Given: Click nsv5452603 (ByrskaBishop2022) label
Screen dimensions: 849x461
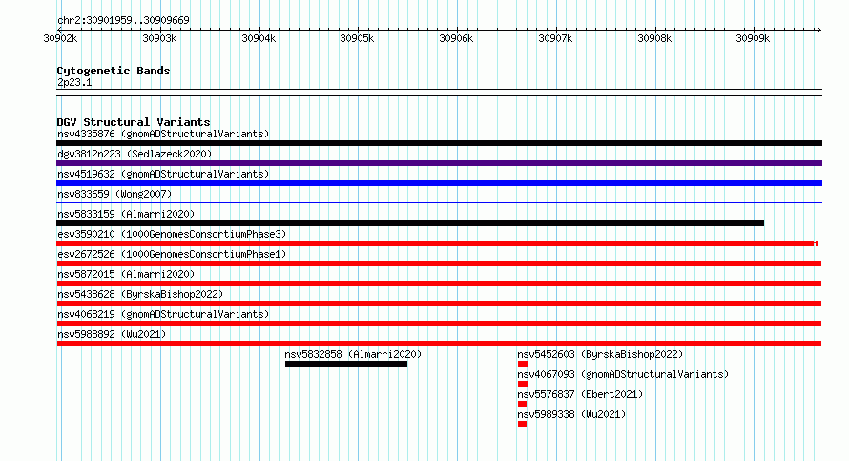Looking at the screenshot, I should coord(600,354).
